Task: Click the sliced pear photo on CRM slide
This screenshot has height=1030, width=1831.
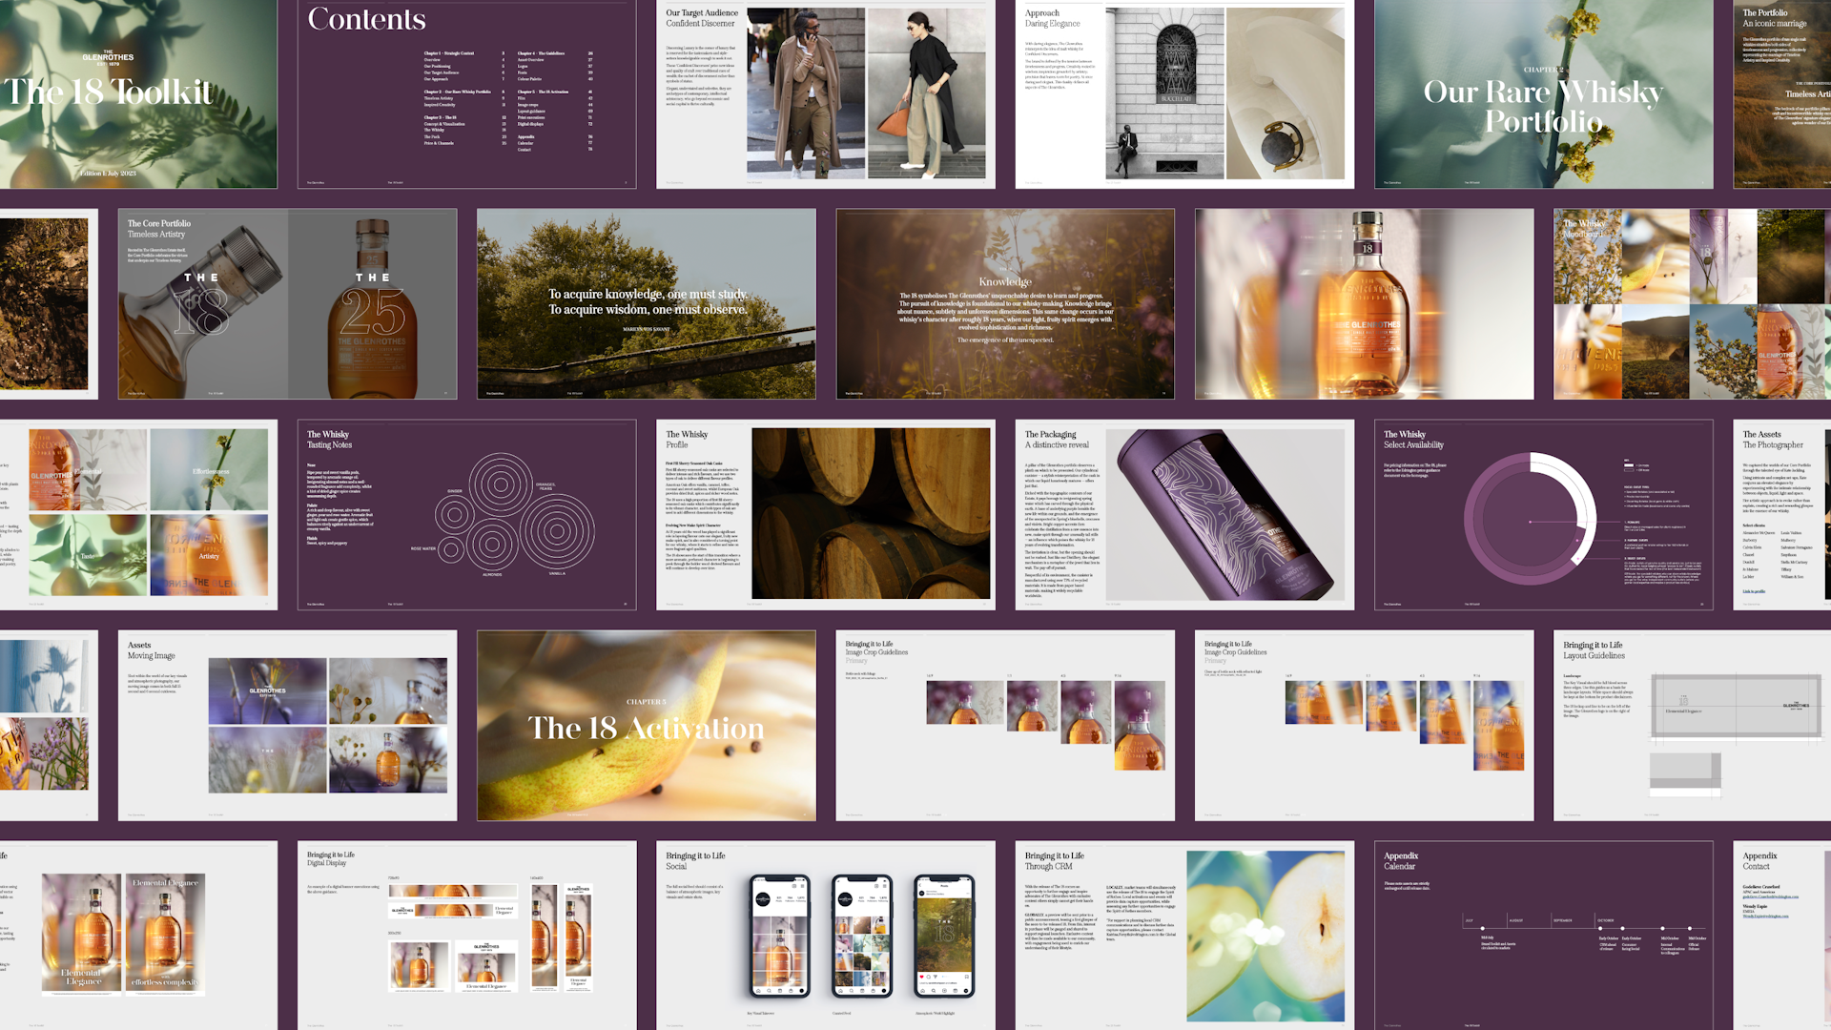Action: point(1265,937)
